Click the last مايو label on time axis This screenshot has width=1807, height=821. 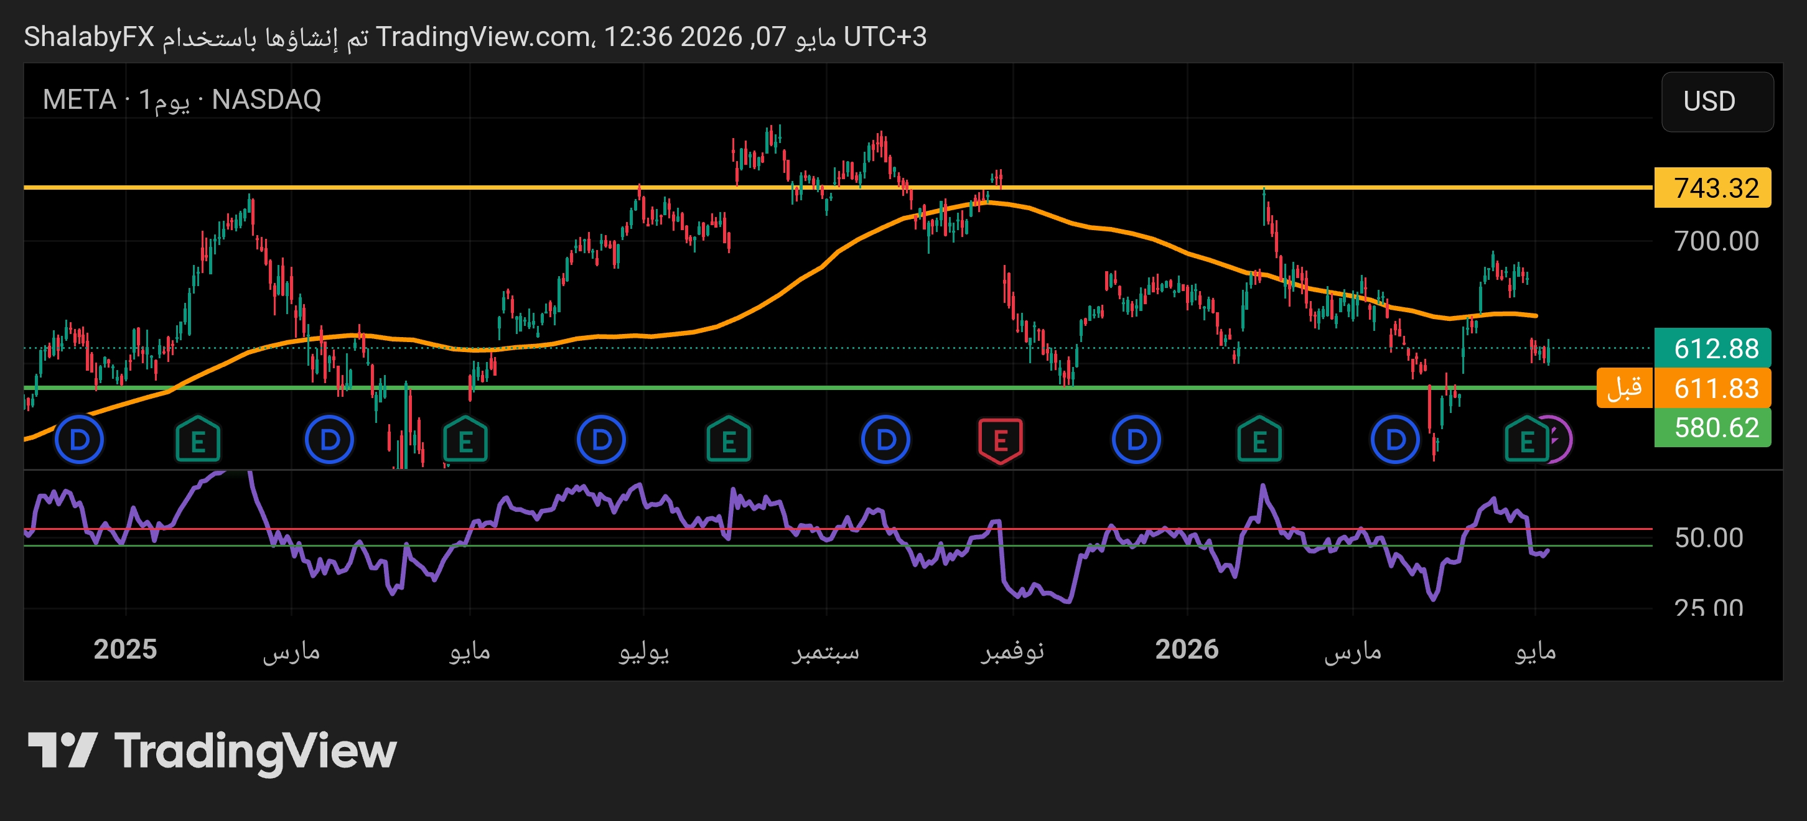coord(1535,651)
